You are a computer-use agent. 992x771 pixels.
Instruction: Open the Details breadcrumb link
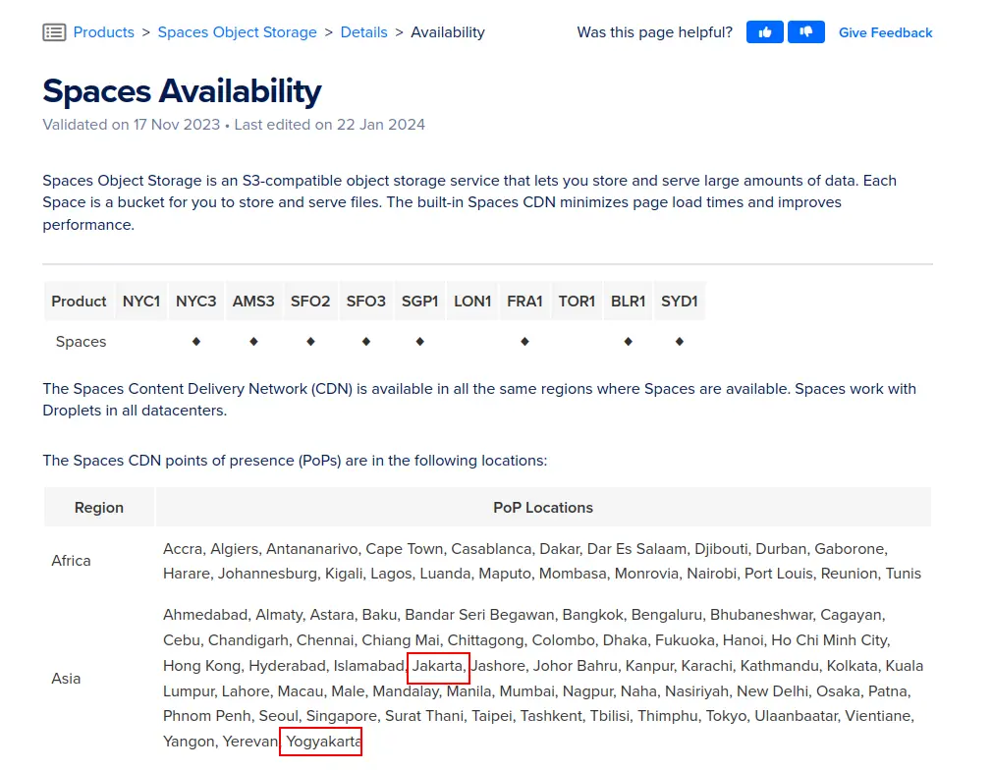click(x=363, y=32)
